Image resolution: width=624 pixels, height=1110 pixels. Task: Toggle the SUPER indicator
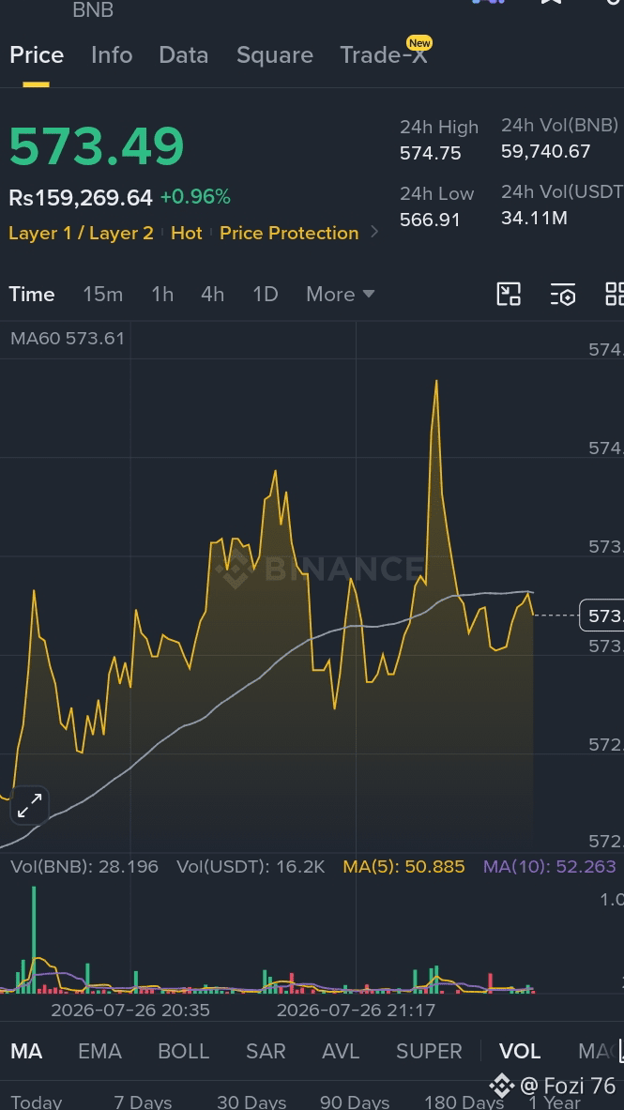tap(429, 1051)
